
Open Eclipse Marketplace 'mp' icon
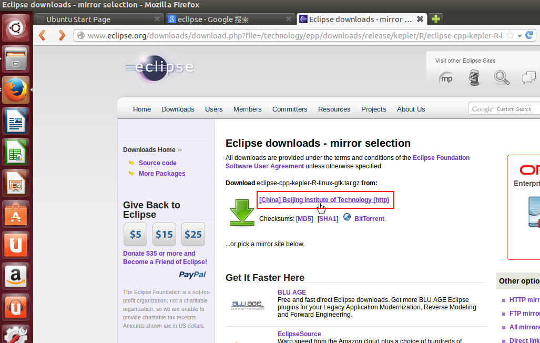[446, 78]
